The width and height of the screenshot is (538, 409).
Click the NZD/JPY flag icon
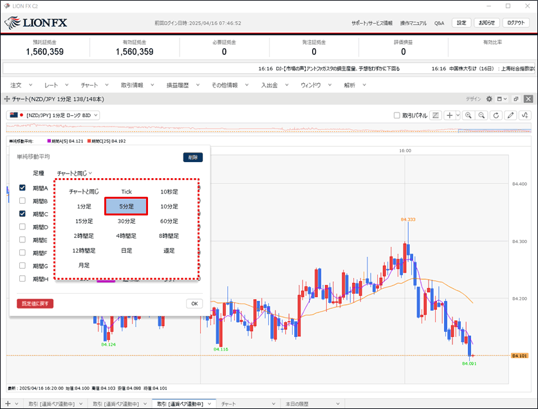tap(14, 115)
